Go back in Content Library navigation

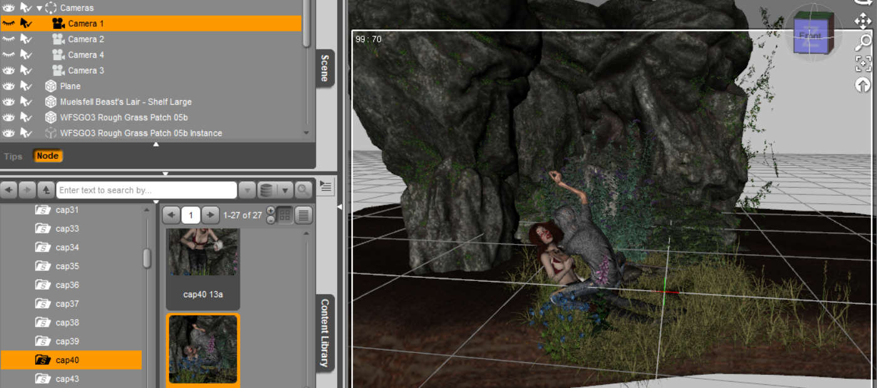pos(9,190)
